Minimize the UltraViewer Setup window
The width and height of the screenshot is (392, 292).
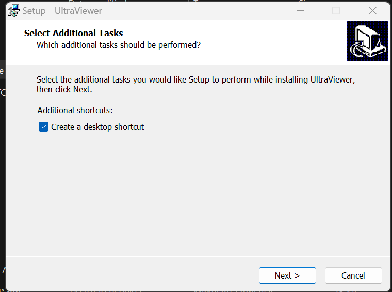pyautogui.click(x=300, y=11)
